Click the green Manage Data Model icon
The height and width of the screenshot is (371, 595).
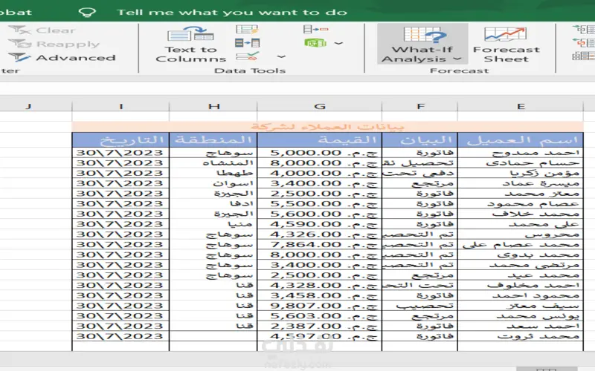315,43
